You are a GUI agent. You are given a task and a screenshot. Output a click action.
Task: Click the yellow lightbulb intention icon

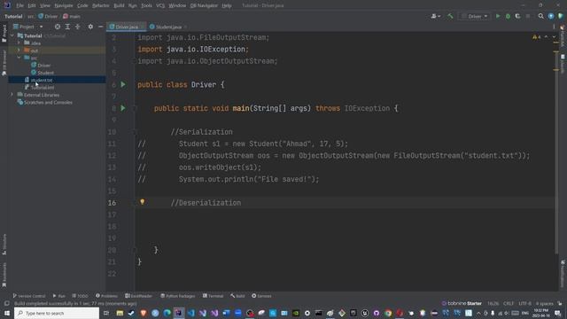coord(142,202)
